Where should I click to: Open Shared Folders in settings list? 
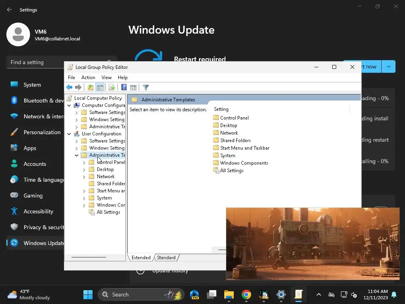tap(235, 141)
